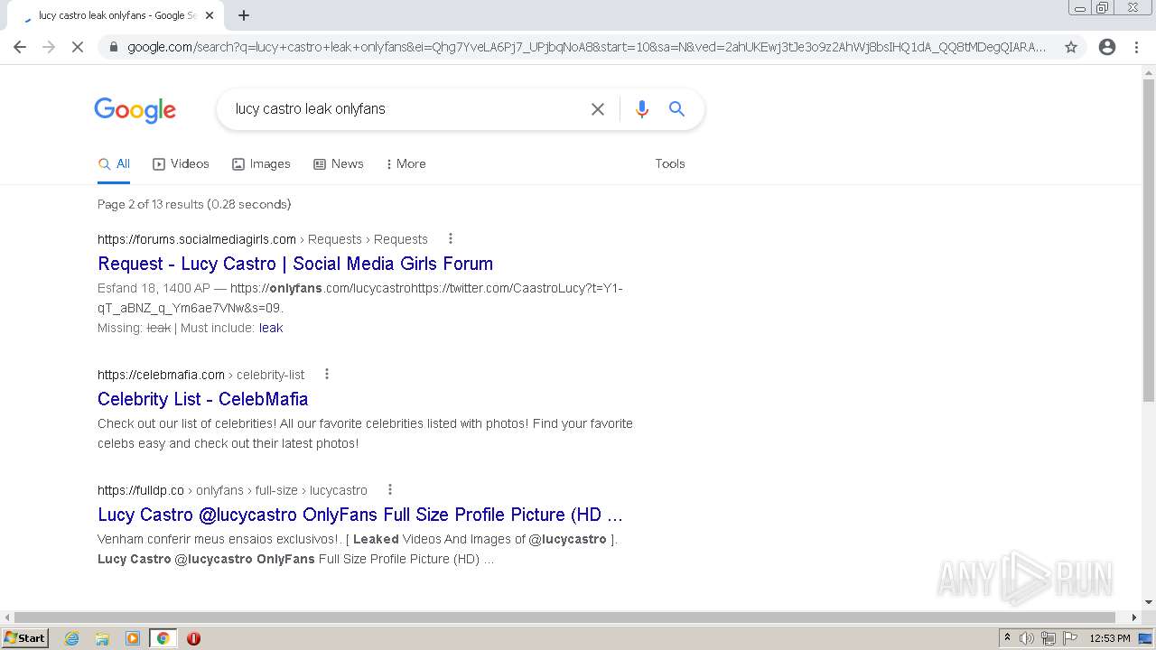The height and width of the screenshot is (650, 1156).
Task: Open the volume tray icon
Action: (x=1027, y=638)
